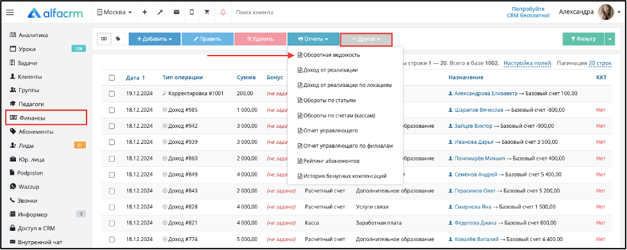Check the Доход #942 row checkbox
This screenshot has height=250, width=627.
112,126
